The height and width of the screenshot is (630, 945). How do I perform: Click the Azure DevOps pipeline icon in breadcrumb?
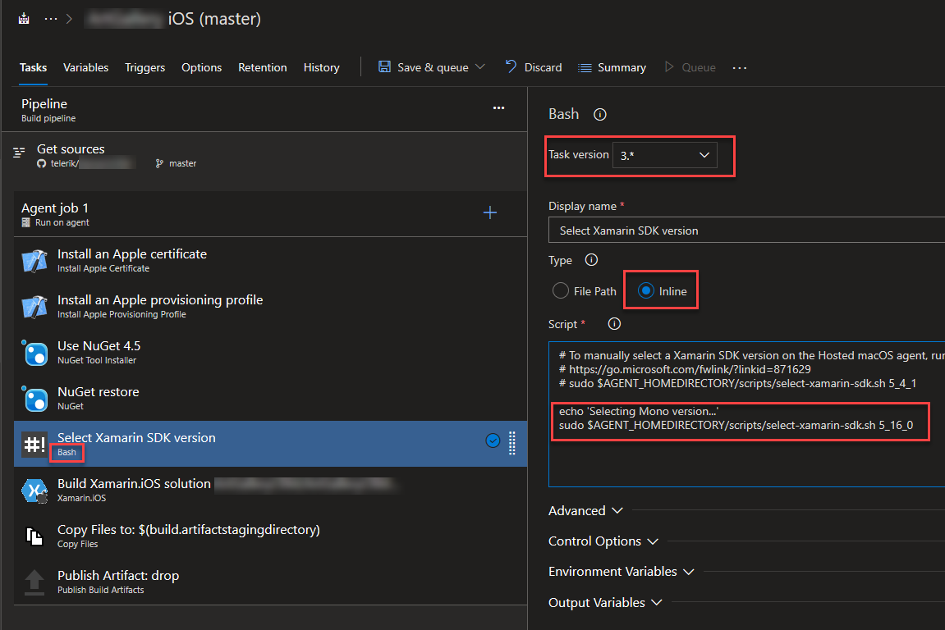pos(23,18)
